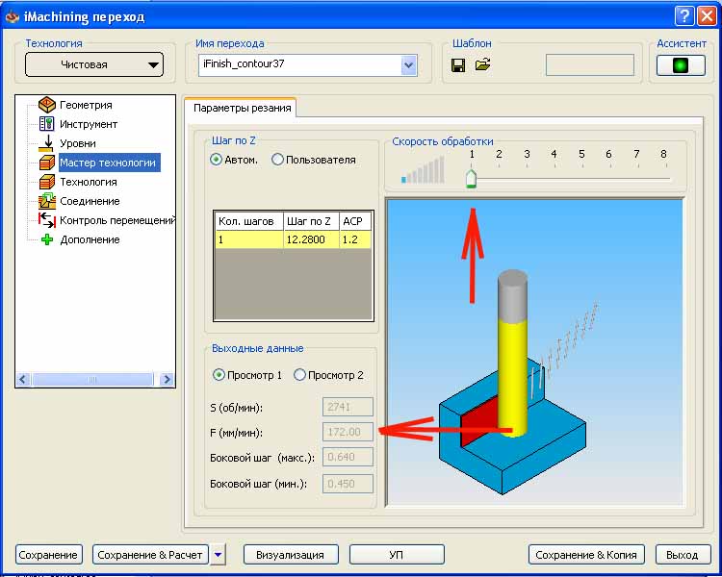Select Технология in the tree
Image resolution: width=722 pixels, height=577 pixels.
click(89, 182)
